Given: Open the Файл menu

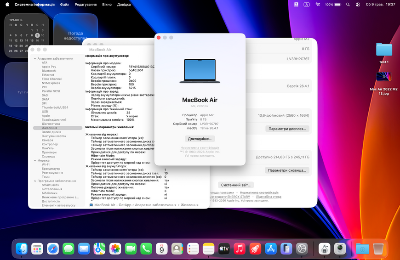Looking at the screenshot, I should 64,4.
